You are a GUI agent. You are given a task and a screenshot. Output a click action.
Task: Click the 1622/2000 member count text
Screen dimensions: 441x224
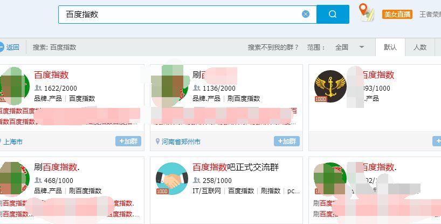click(x=60, y=89)
